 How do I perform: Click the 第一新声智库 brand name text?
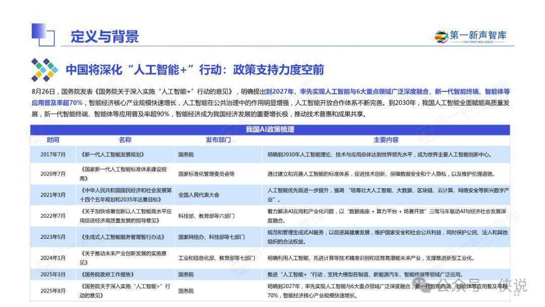click(x=478, y=35)
